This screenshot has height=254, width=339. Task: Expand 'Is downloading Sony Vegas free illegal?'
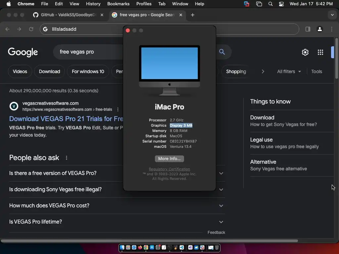coord(117,190)
